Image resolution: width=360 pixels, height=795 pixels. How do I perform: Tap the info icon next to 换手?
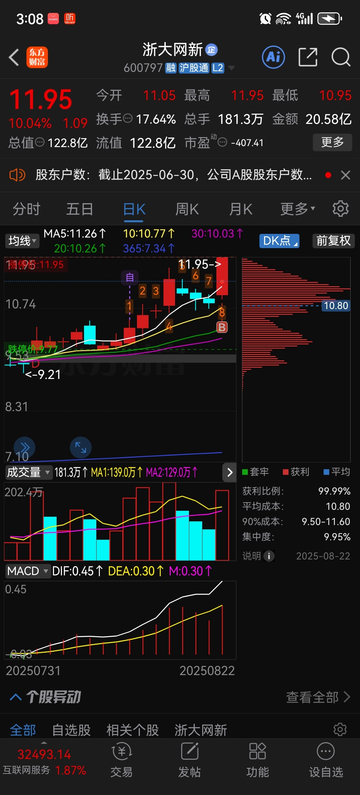click(128, 118)
